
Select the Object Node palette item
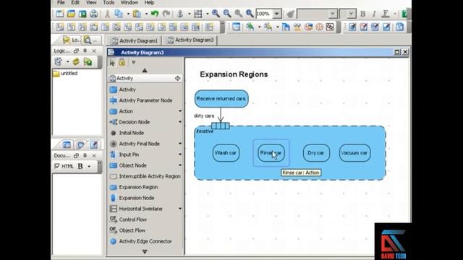[128, 165]
